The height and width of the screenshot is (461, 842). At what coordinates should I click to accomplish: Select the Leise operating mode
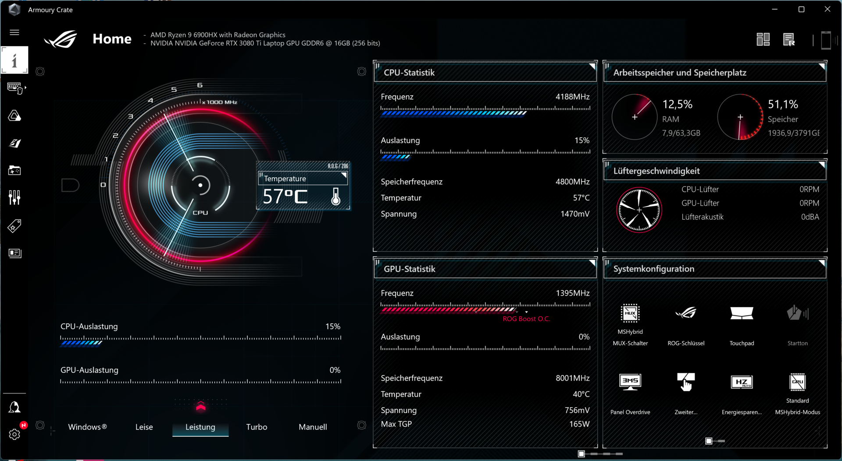click(x=144, y=427)
